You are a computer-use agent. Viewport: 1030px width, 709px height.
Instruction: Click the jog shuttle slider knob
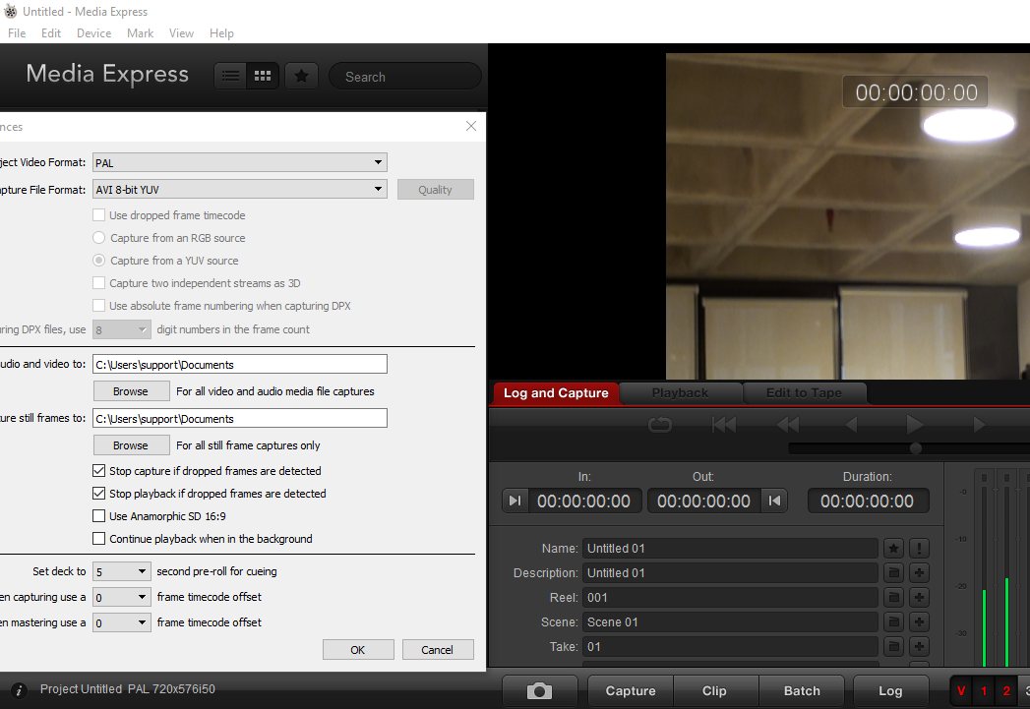pyautogui.click(x=915, y=448)
